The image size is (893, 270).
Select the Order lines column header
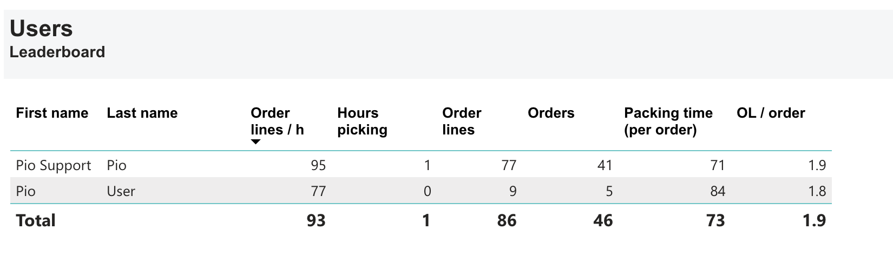pos(461,122)
